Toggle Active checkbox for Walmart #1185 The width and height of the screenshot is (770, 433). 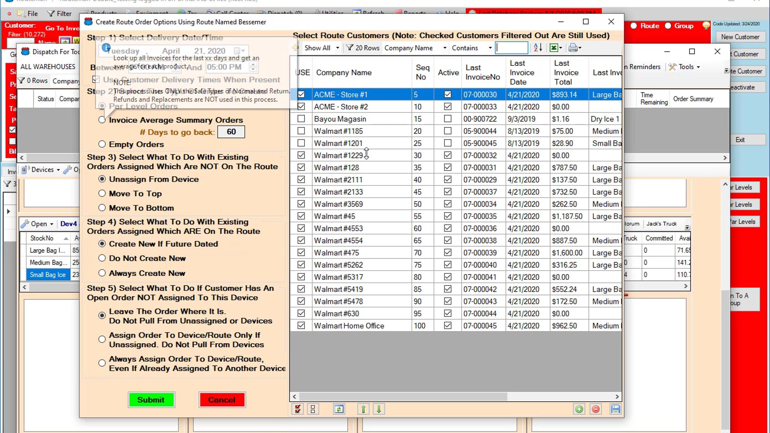[448, 131]
